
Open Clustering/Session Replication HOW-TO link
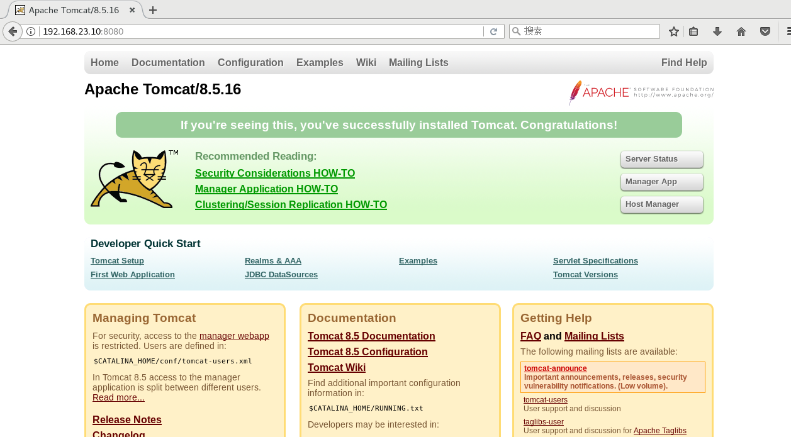coord(291,205)
